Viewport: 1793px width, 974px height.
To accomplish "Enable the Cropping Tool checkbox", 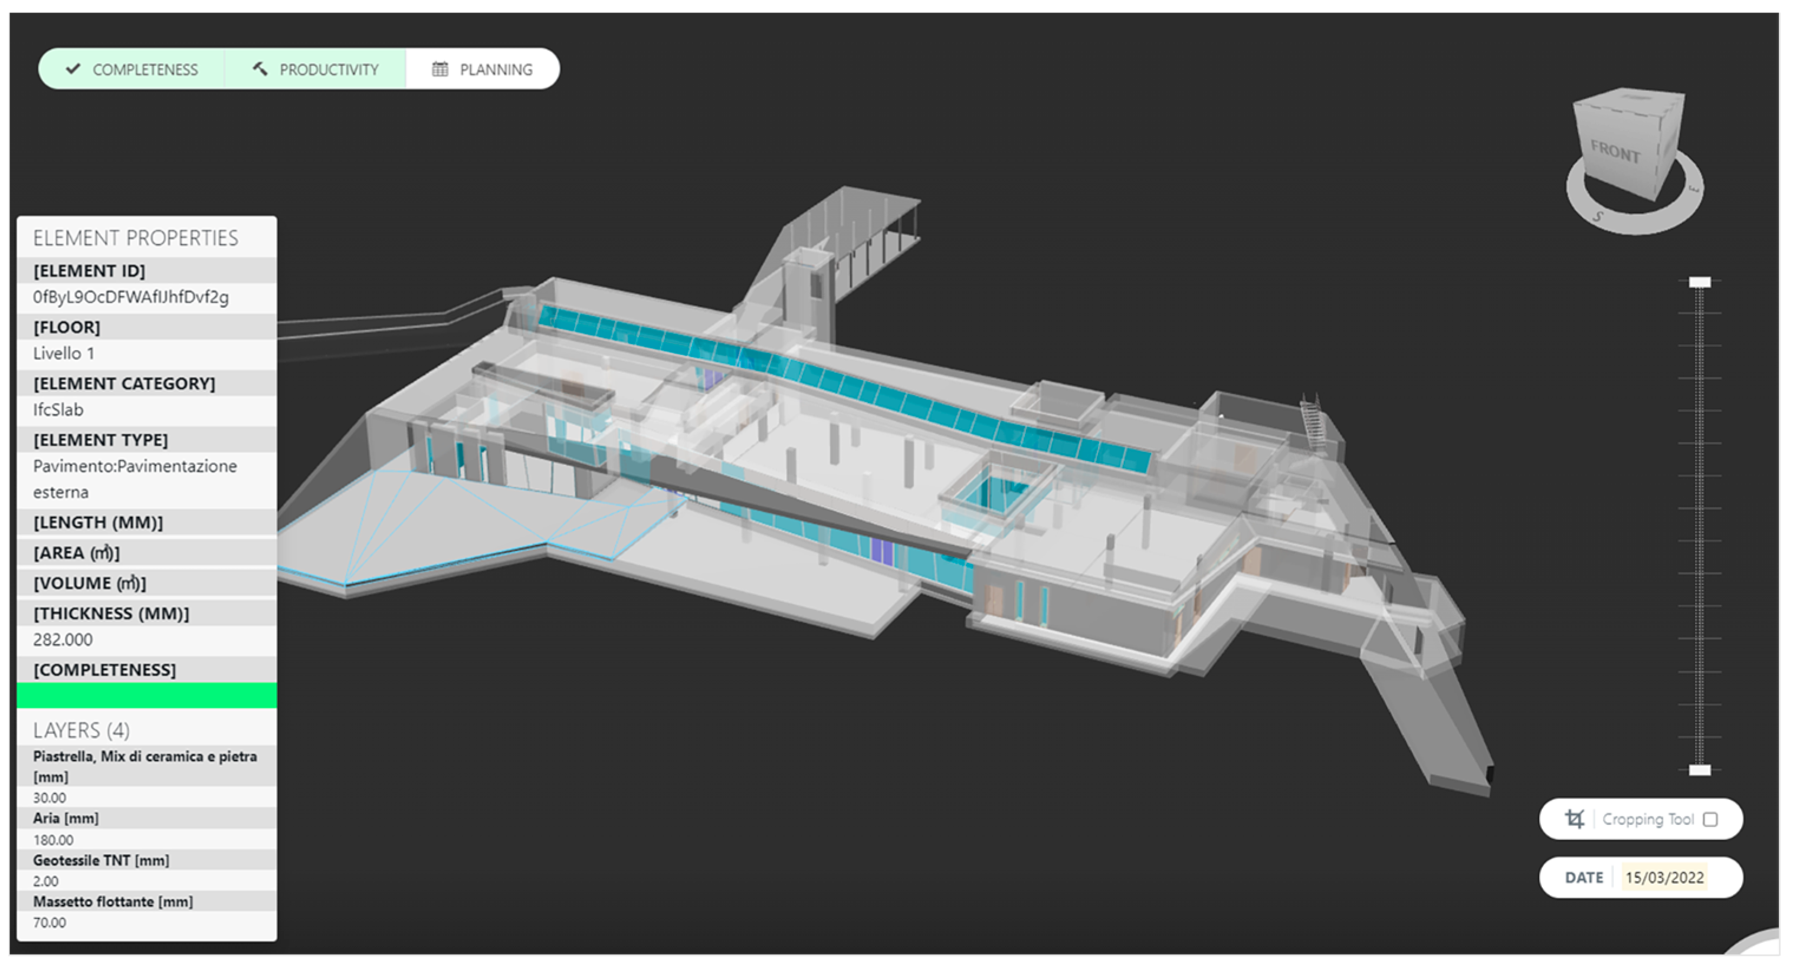I will click(x=1710, y=819).
